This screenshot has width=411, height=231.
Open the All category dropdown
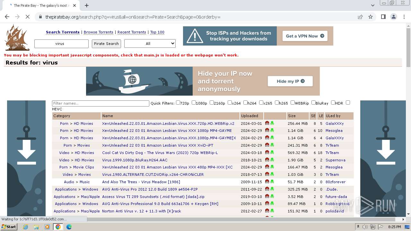150,43
